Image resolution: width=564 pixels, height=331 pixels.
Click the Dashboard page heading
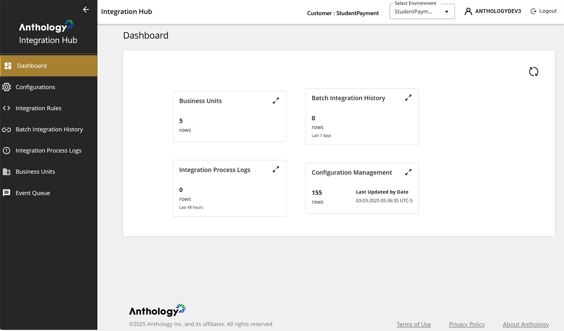pos(146,35)
